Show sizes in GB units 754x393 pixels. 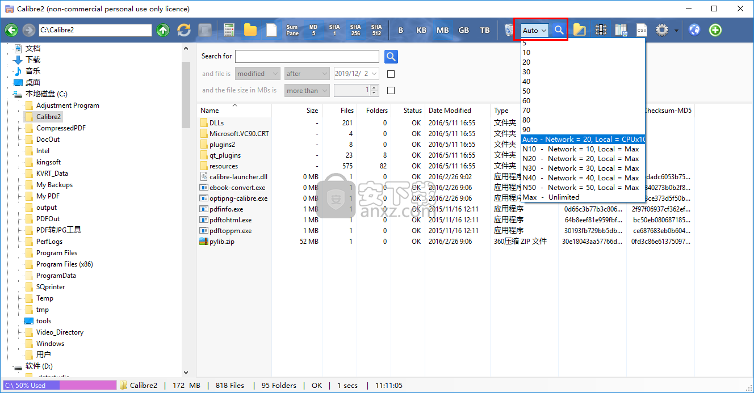(464, 30)
